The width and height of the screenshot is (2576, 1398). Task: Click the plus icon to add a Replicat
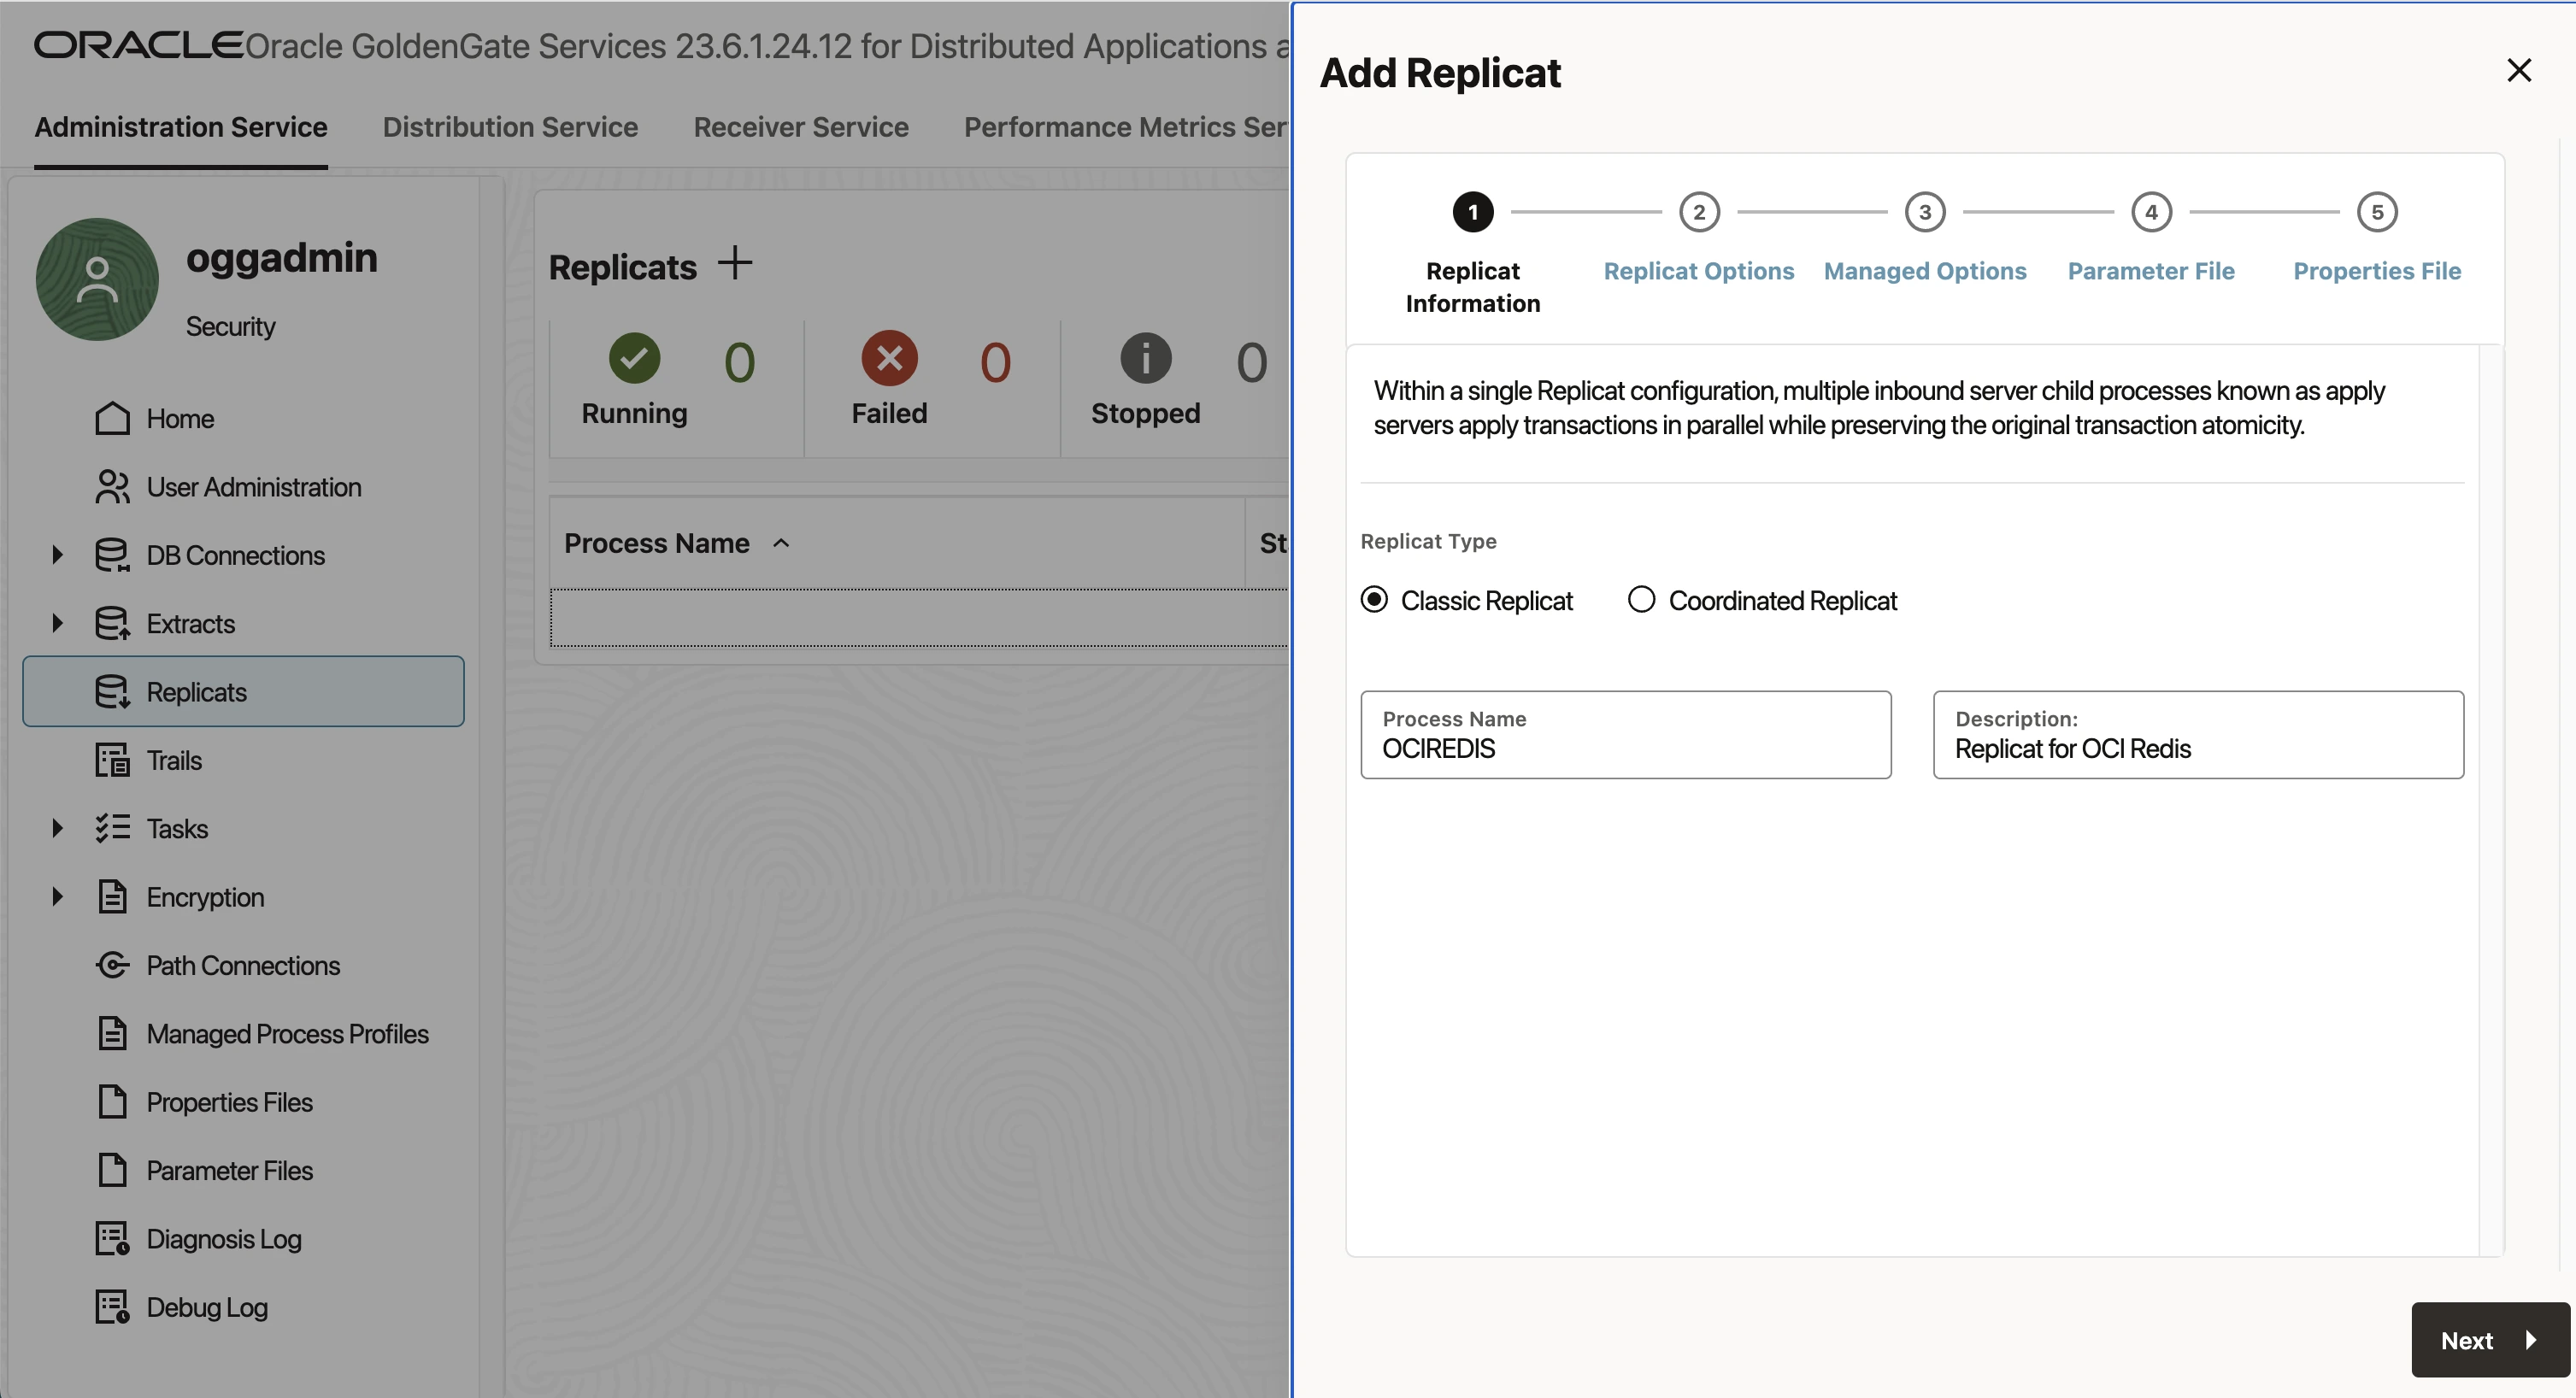tap(735, 262)
